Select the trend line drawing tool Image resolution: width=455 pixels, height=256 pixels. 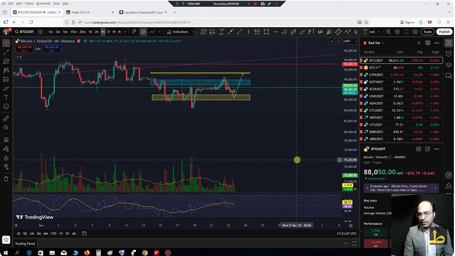[x=6, y=52]
